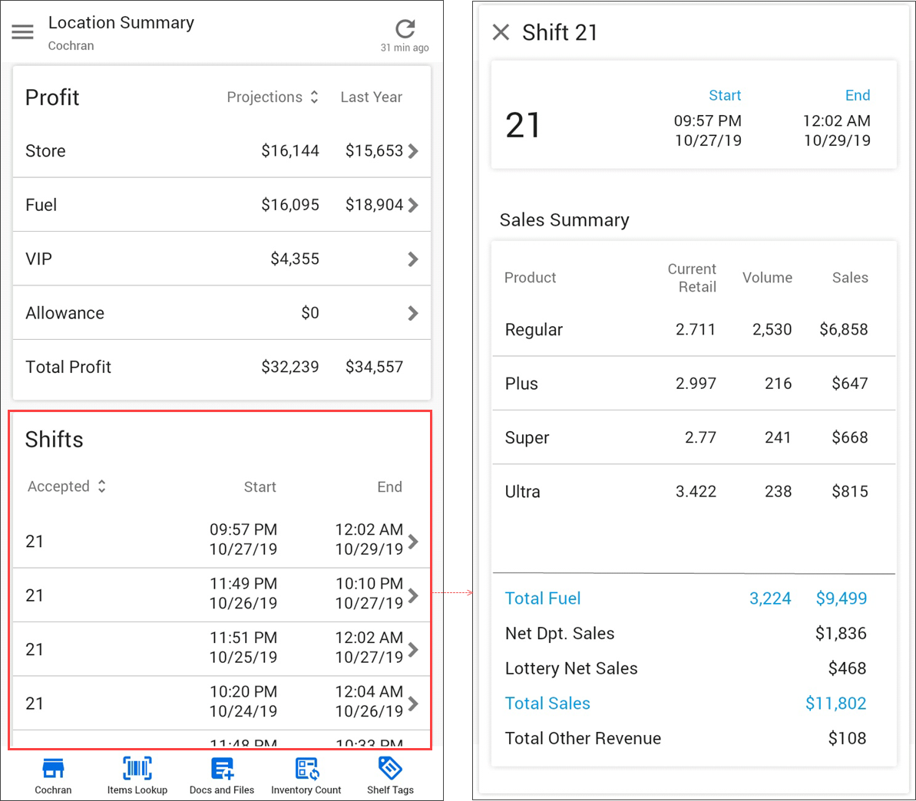Open the hamburger navigation menu
Screen dimensions: 916x801
tap(22, 31)
